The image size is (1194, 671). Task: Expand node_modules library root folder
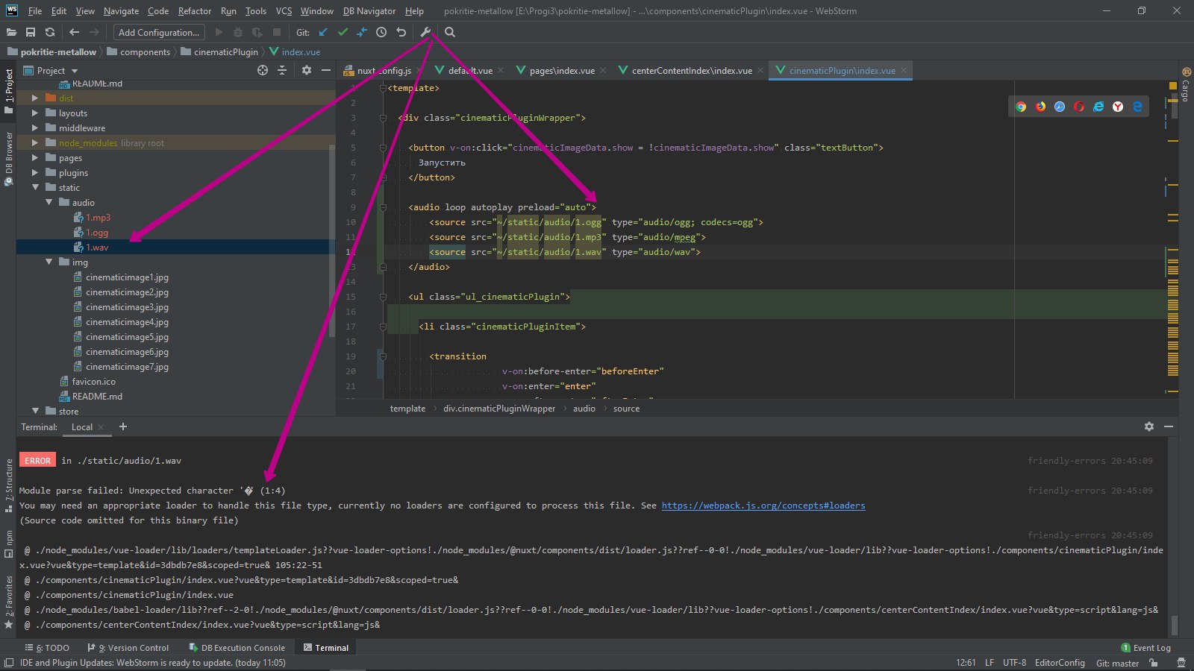pos(34,142)
